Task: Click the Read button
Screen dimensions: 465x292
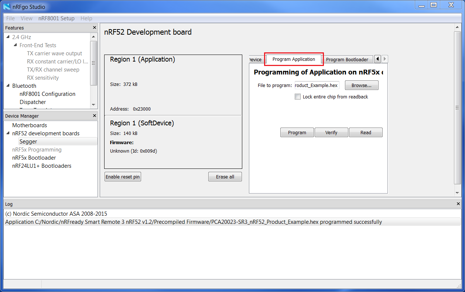Action: [x=366, y=132]
